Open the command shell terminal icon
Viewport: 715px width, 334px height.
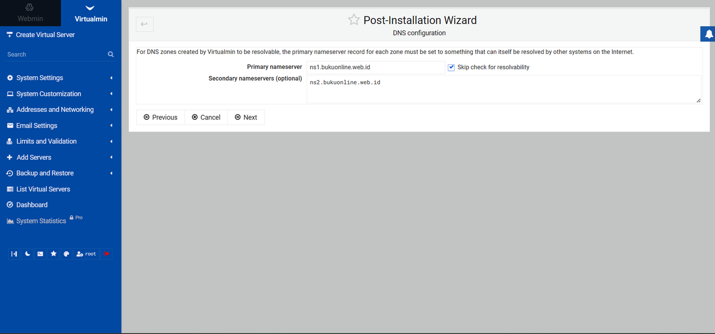40,254
